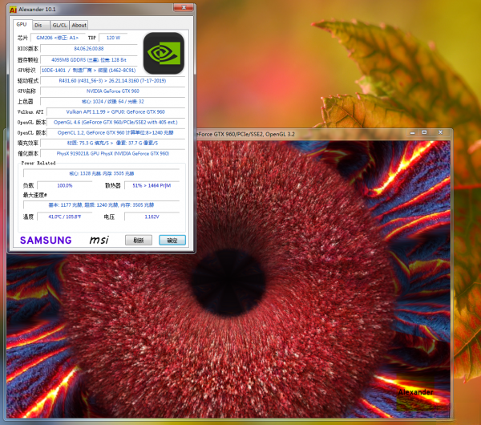Screen dimensions: 481x425
Task: Click the 1.162V voltage field
Action: 151,217
